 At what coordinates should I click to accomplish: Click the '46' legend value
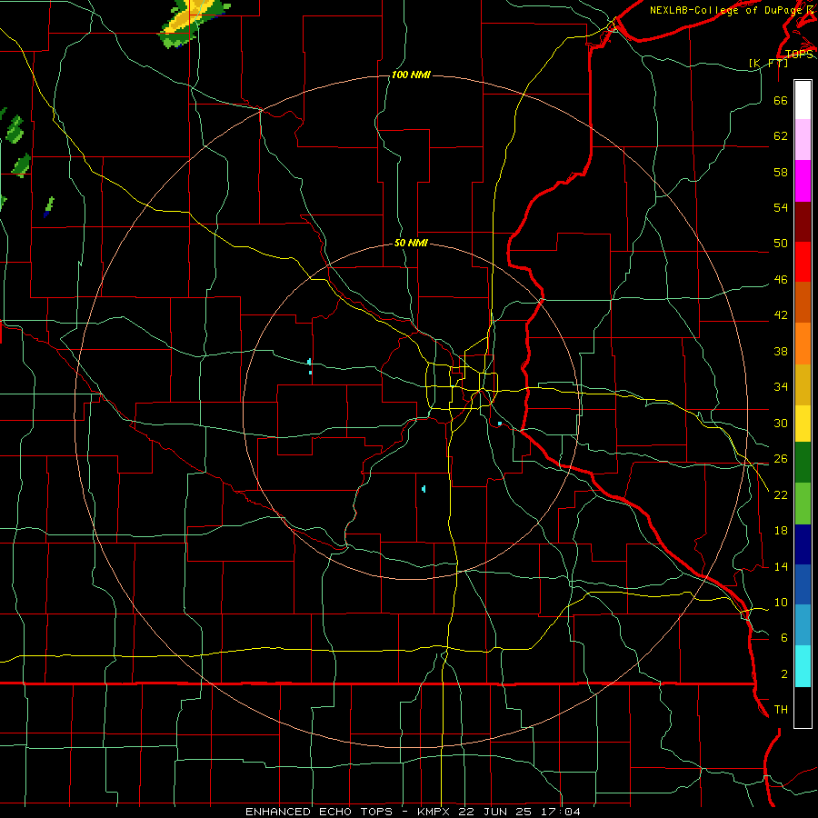tap(781, 280)
